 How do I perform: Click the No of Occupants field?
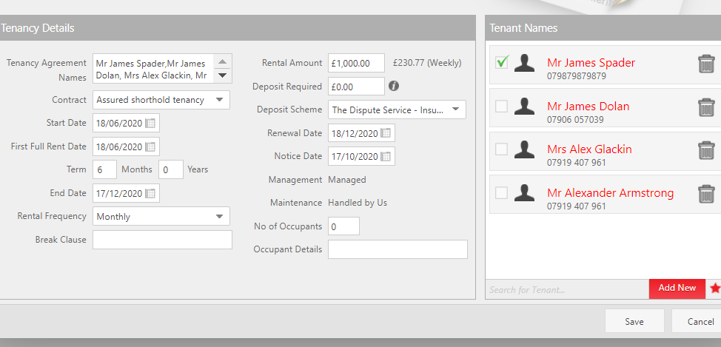click(x=343, y=226)
